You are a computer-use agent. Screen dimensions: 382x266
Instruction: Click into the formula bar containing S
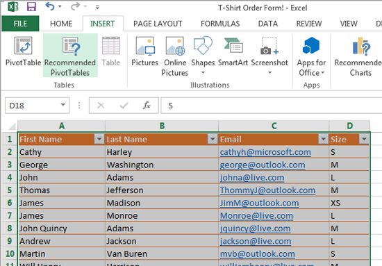click(271, 106)
